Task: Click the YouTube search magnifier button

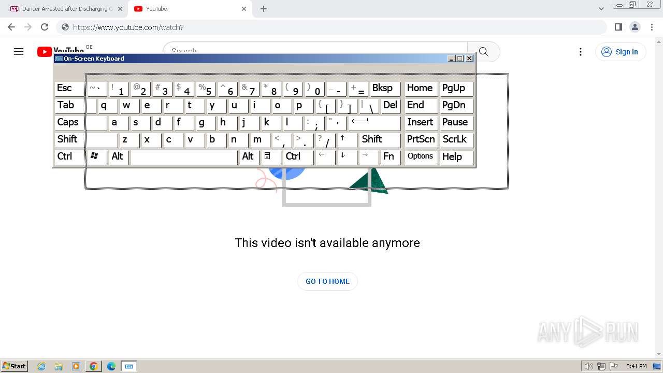Action: point(484,51)
